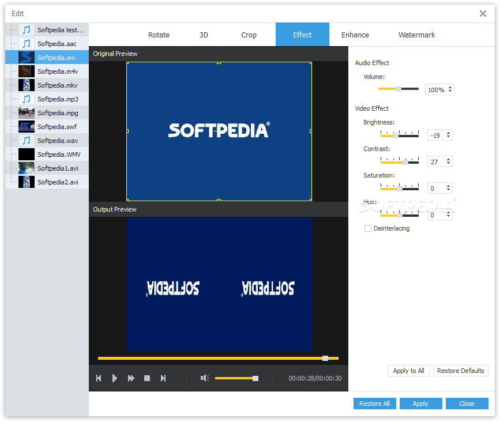Click the crop frame center crosshair

(x=219, y=131)
